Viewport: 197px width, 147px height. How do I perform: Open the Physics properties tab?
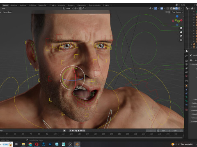coord(186,89)
